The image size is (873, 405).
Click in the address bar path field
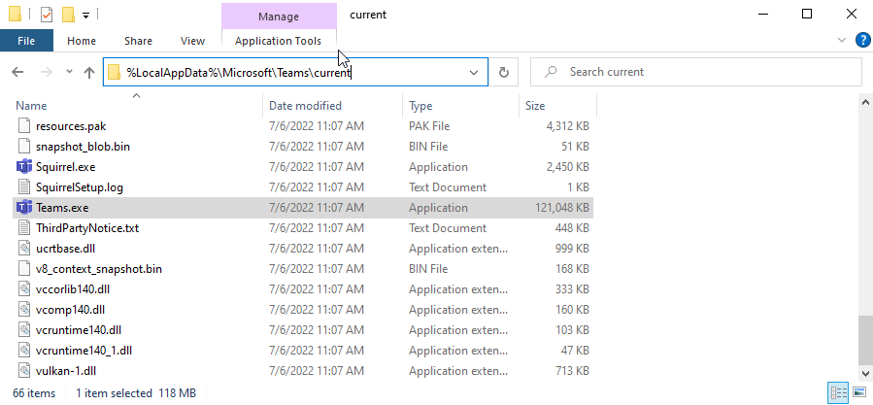[295, 73]
